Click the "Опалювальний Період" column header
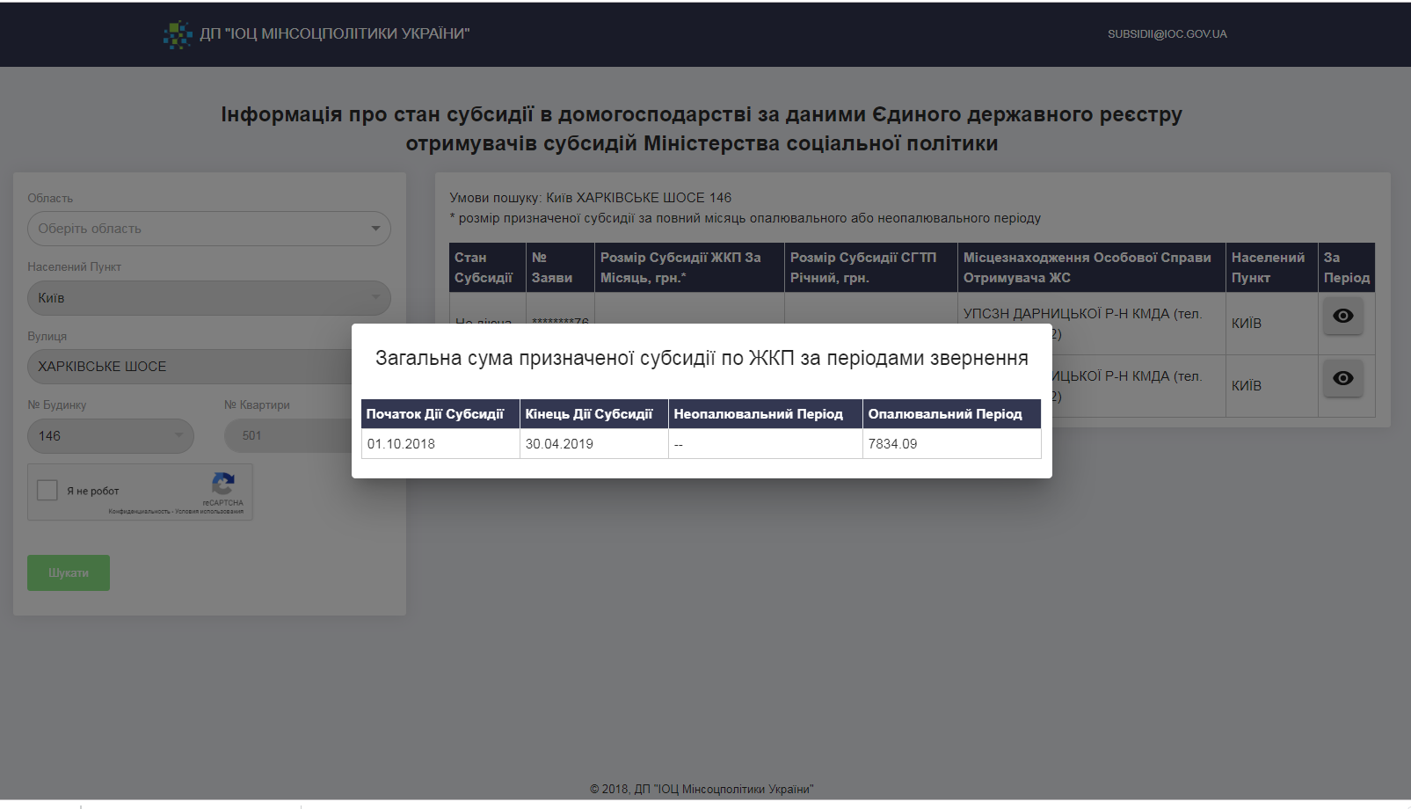Screen dimensions: 1411x809 coord(945,414)
